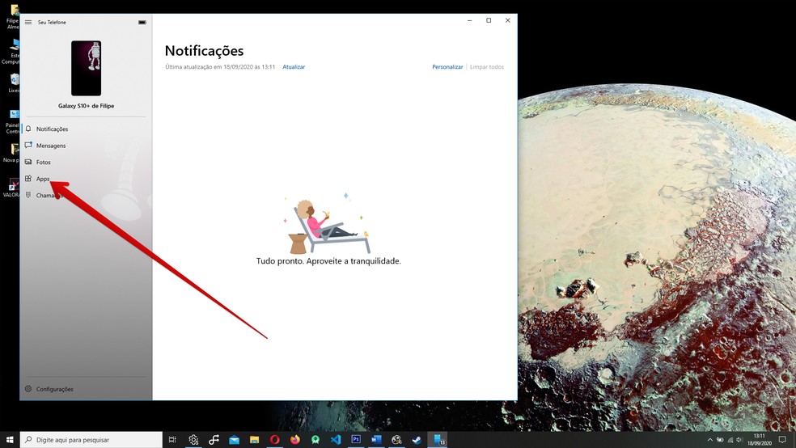Launch Opera browser from taskbar
796x448 pixels.
(x=275, y=439)
